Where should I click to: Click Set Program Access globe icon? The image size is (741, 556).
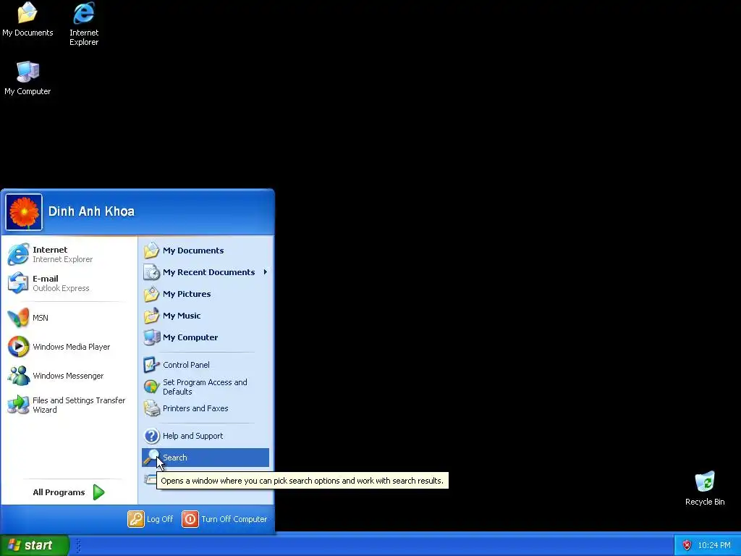pos(152,387)
